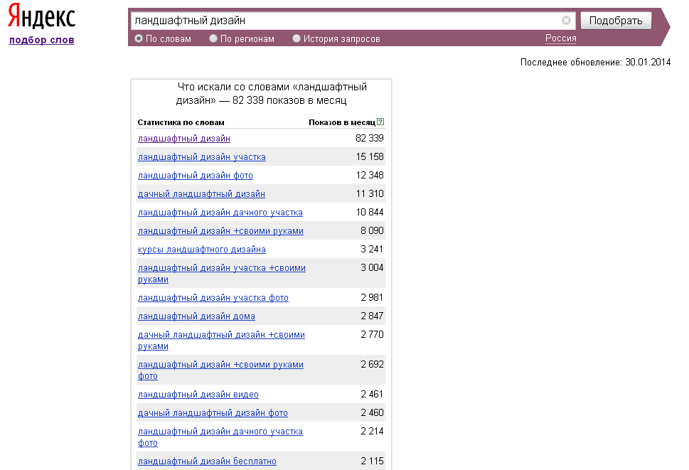Click the 10 844 impressions value
689x470 pixels.
click(370, 212)
